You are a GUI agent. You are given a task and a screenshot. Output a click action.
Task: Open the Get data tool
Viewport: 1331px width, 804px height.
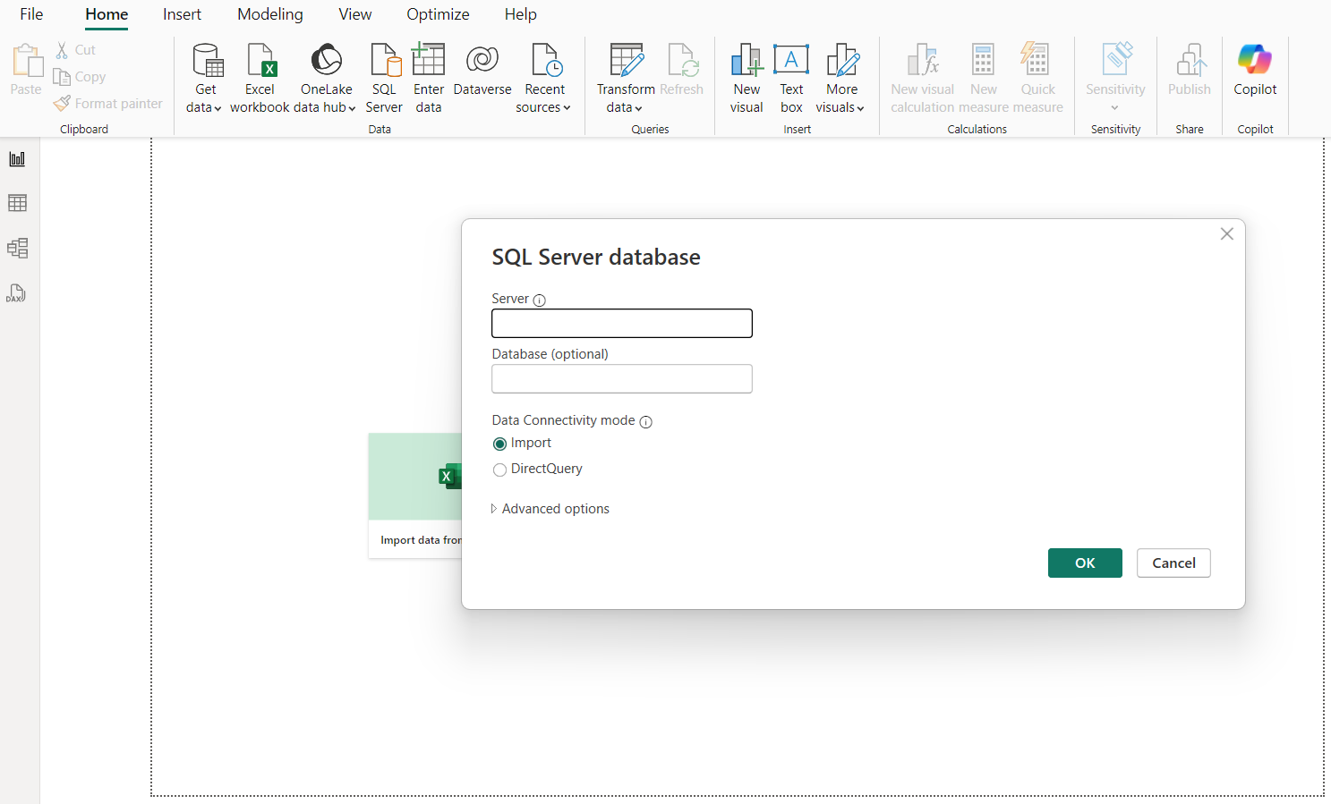click(204, 76)
